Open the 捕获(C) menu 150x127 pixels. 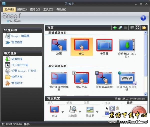pos(22,9)
